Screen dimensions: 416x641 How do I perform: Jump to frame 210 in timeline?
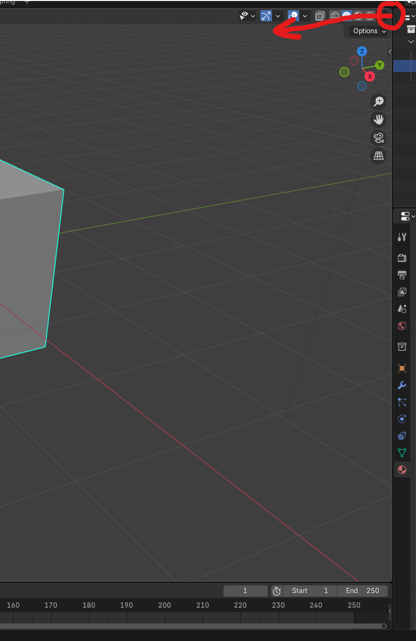point(202,605)
